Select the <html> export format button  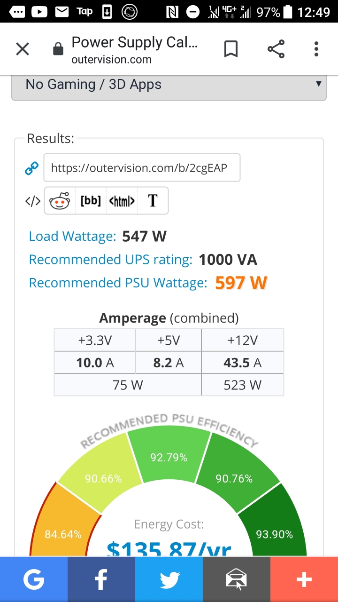(x=122, y=201)
